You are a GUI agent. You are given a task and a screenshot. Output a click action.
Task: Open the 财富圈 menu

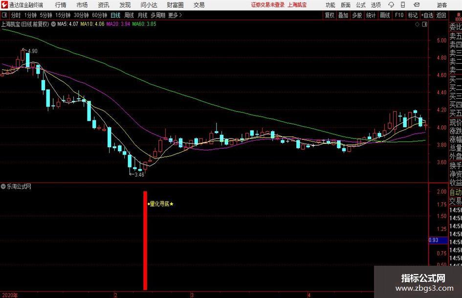pos(175,5)
